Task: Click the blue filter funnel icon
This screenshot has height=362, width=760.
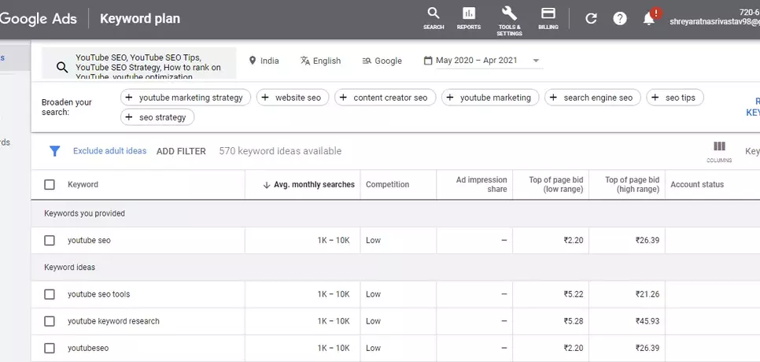Action: [x=55, y=151]
